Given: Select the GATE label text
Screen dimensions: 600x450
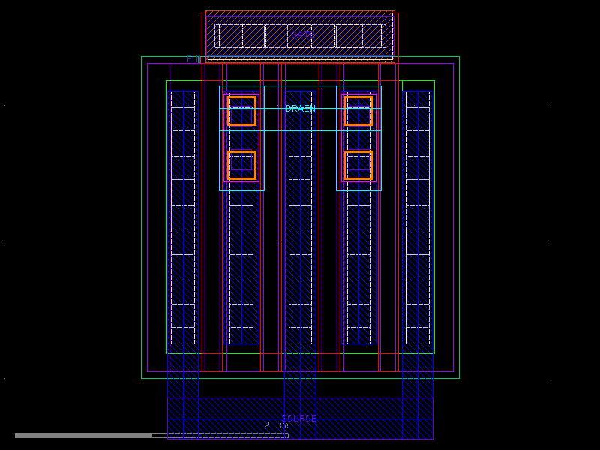Looking at the screenshot, I should pyautogui.click(x=302, y=33).
